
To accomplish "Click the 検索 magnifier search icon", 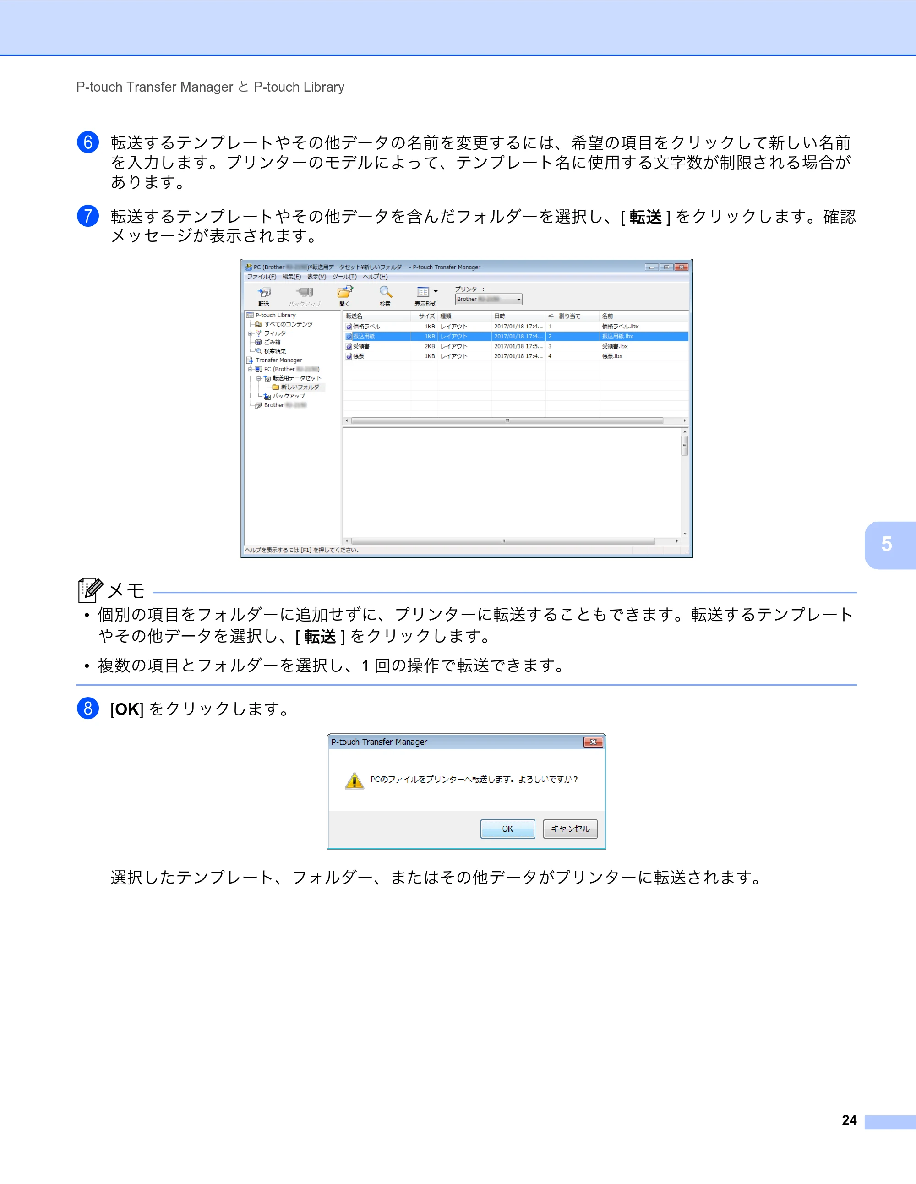I will coord(385,295).
